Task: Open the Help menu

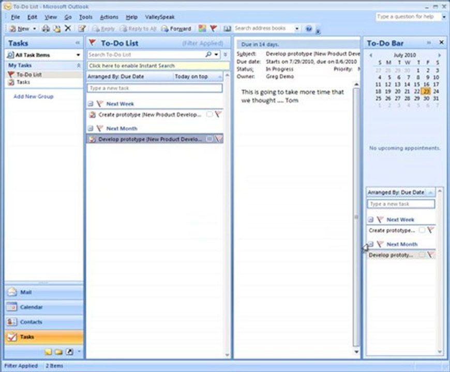Action: (x=131, y=17)
